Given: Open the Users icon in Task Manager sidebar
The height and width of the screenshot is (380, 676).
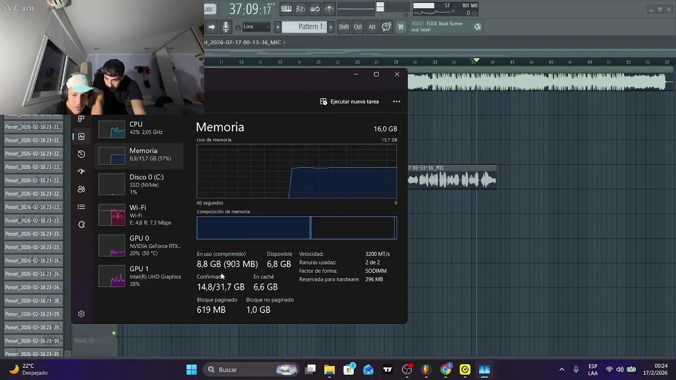Looking at the screenshot, I should (81, 189).
